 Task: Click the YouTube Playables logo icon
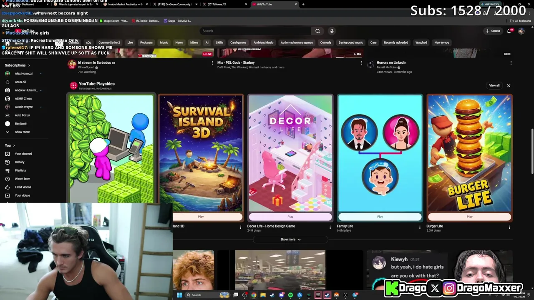coord(73,85)
